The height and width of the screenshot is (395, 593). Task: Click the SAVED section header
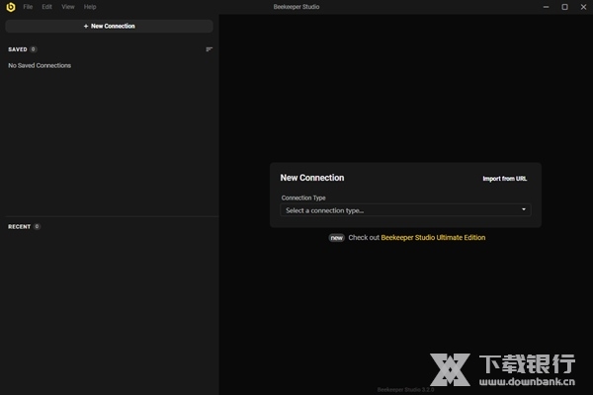coord(18,49)
